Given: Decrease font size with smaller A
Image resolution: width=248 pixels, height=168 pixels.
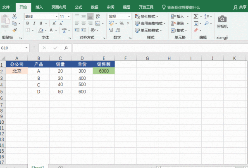Looking at the screenshot, I should (61, 24).
